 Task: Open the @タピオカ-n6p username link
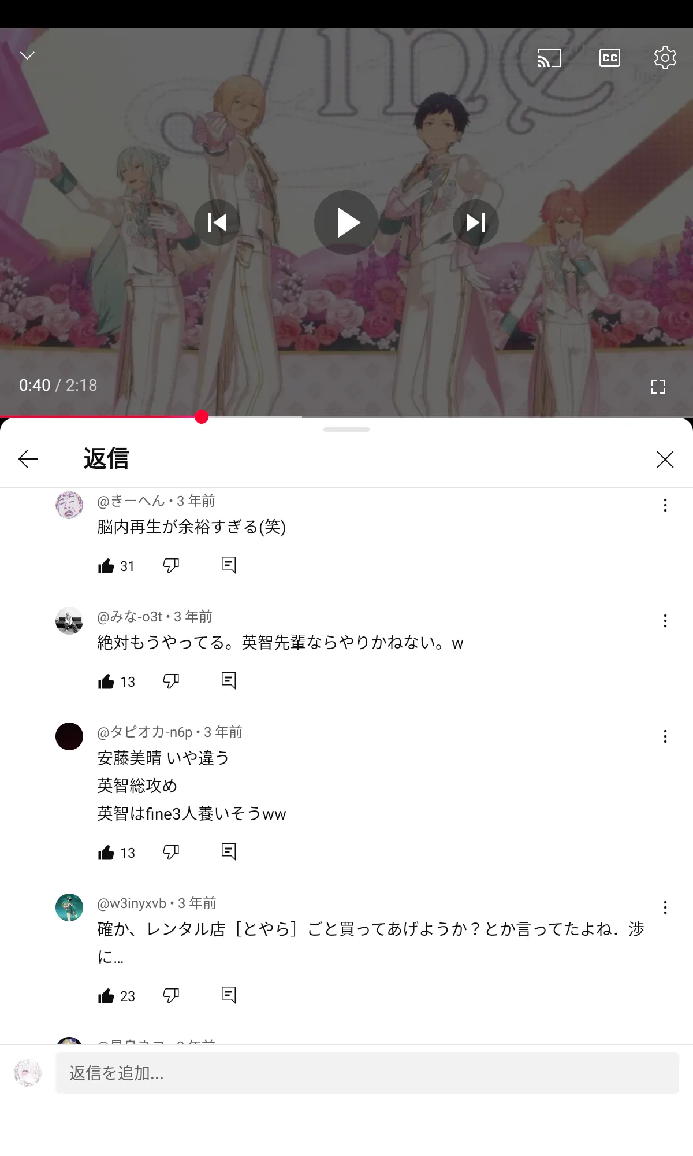pos(145,732)
